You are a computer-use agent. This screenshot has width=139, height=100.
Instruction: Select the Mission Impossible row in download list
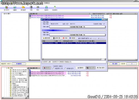click(74, 43)
